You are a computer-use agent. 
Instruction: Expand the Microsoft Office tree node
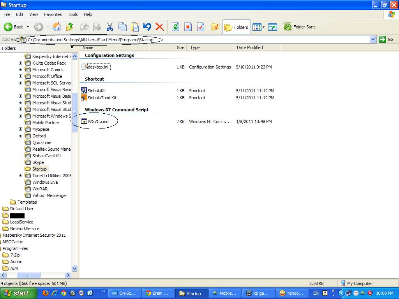coord(20,76)
